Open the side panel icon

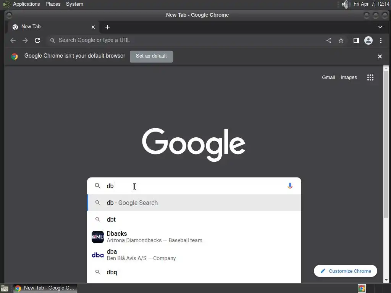(x=356, y=40)
